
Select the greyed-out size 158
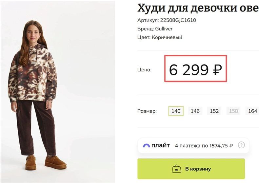pyautogui.click(x=233, y=111)
